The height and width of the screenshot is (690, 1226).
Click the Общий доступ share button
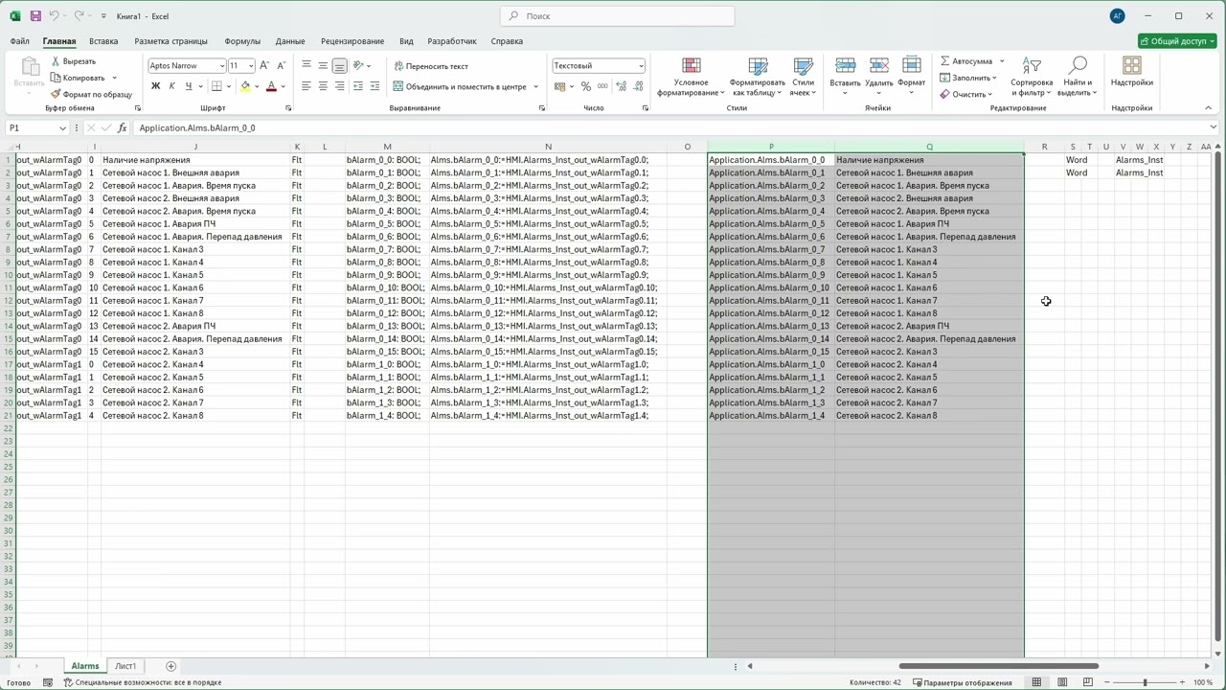1177,41
